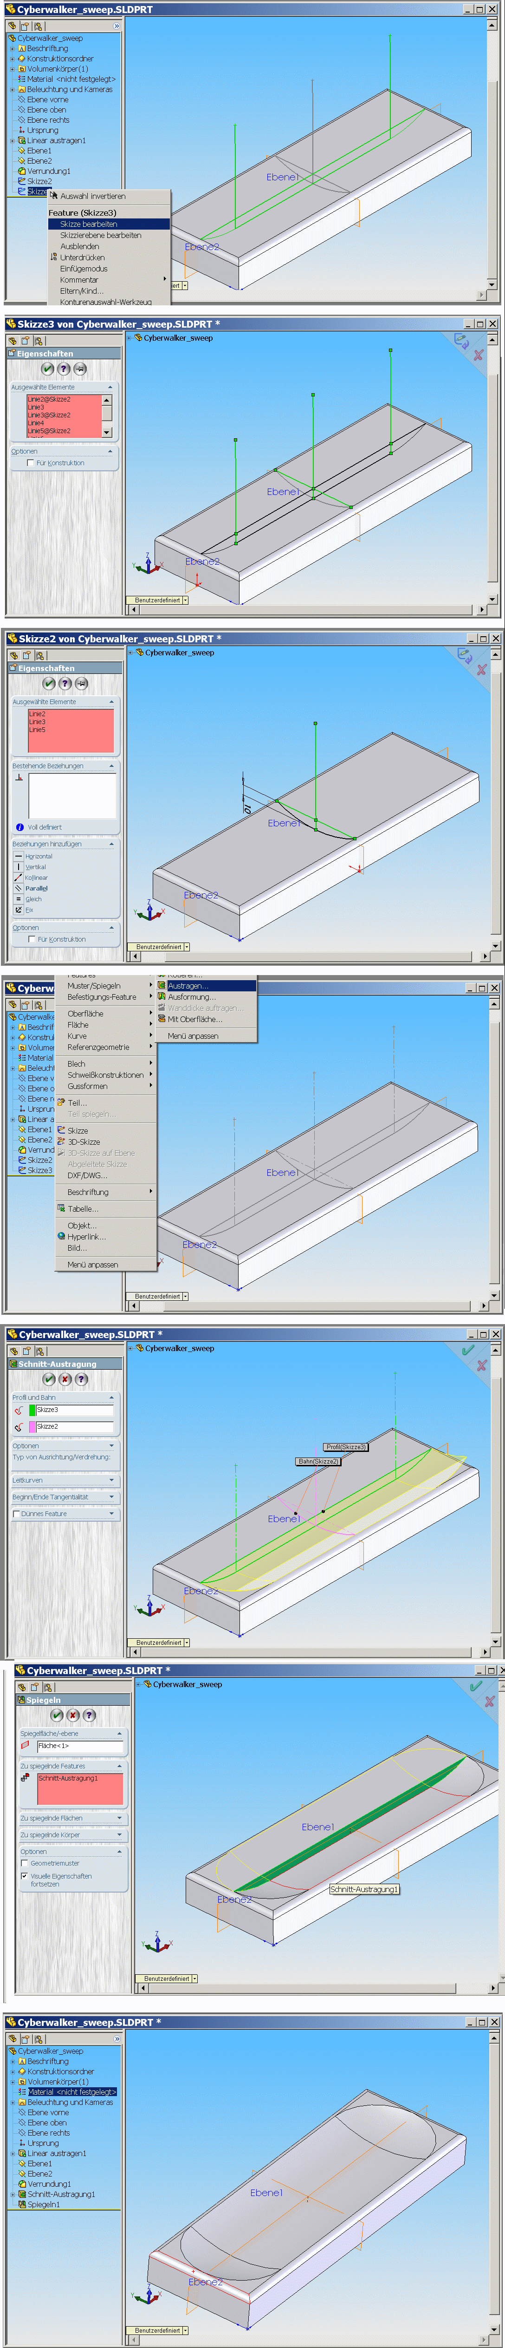The height and width of the screenshot is (2348, 505).
Task: Confirm with green checkmark in Skizze2 Eigenschaften panel
Action: (x=49, y=683)
